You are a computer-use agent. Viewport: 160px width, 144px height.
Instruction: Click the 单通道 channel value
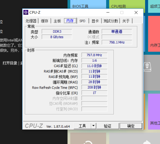(117, 31)
